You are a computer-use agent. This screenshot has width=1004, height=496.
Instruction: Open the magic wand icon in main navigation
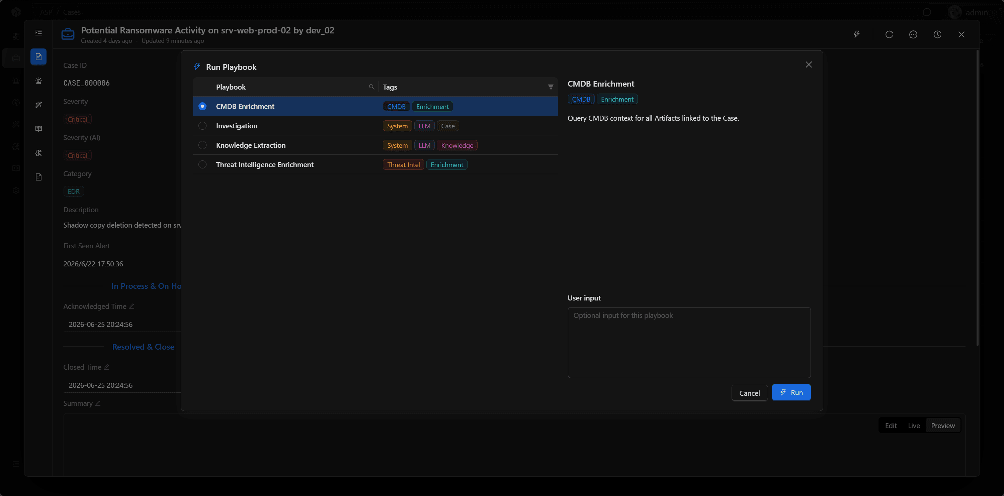[x=16, y=124]
